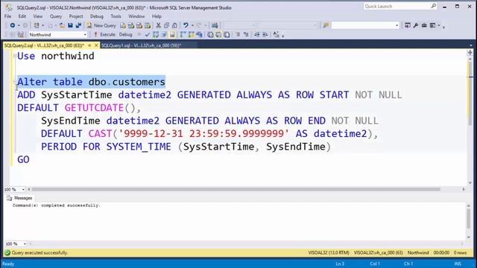Viewport: 477px width, 268px height.
Task: Undo the last action with the Undo icon
Action: (186, 25)
